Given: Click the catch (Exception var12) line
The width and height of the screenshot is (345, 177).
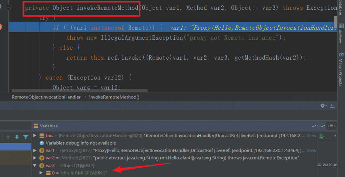Looking at the screenshot, I should coord(85,77).
